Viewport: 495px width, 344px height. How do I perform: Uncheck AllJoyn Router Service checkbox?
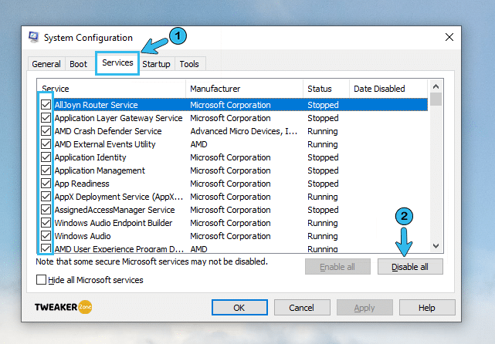(x=46, y=104)
